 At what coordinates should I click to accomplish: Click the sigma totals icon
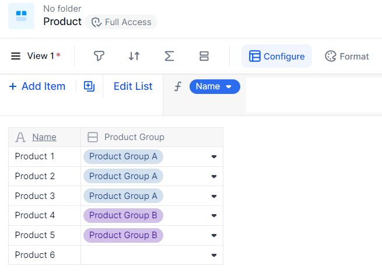[169, 56]
